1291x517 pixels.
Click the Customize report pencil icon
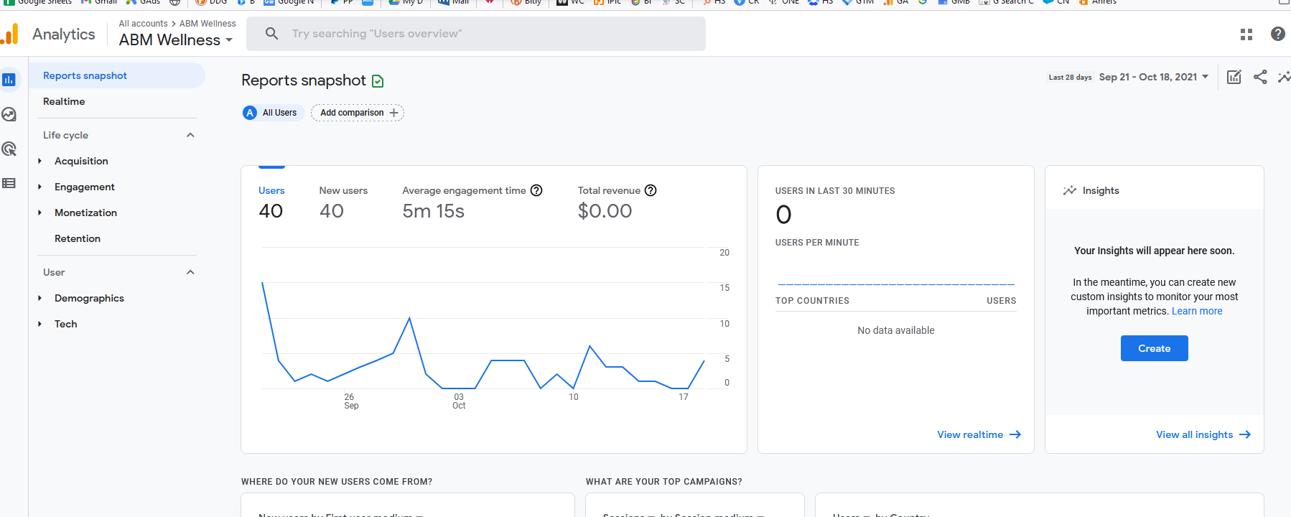pyautogui.click(x=1234, y=77)
